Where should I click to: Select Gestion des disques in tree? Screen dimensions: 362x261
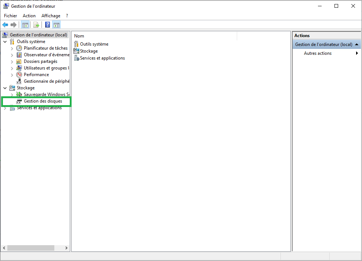43,101
